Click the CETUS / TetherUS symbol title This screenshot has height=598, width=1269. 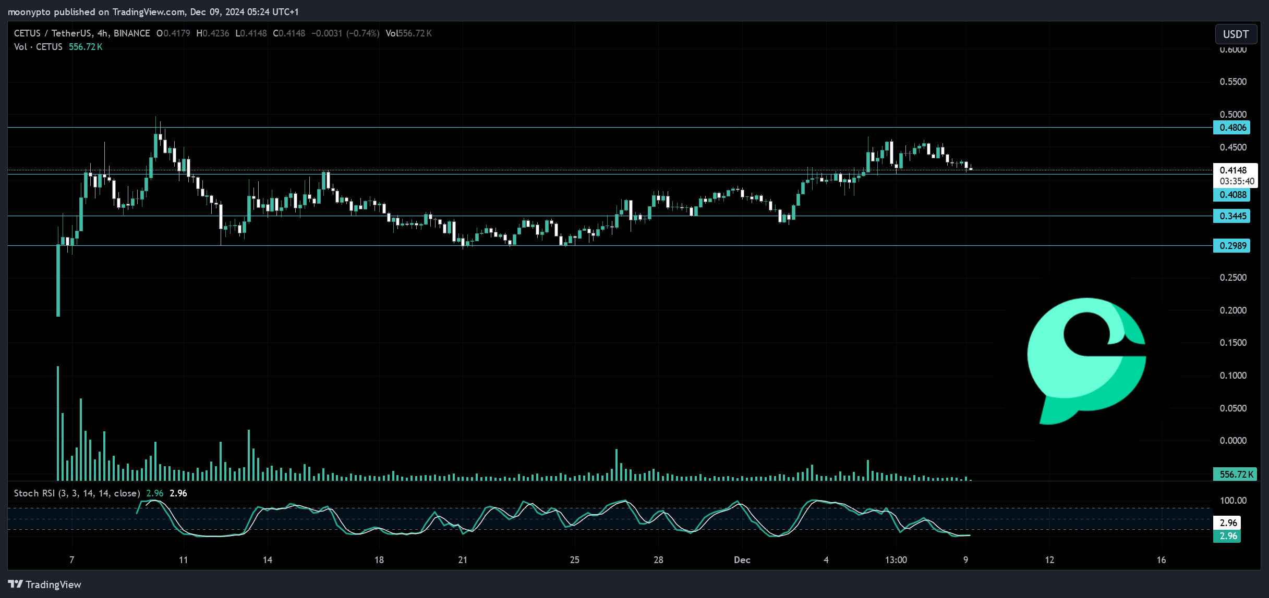click(x=82, y=33)
